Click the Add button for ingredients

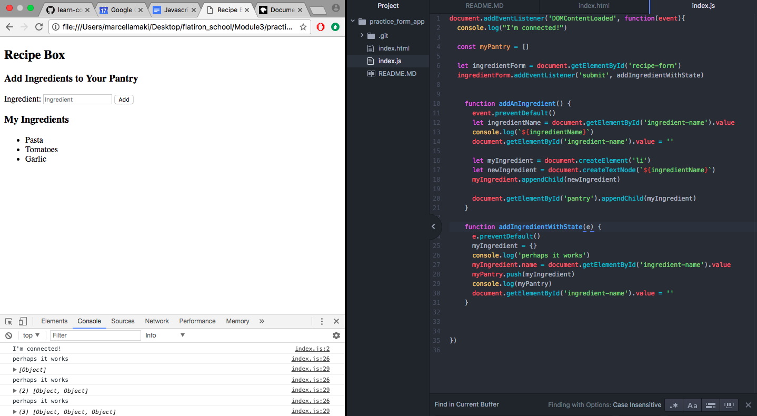click(x=124, y=100)
